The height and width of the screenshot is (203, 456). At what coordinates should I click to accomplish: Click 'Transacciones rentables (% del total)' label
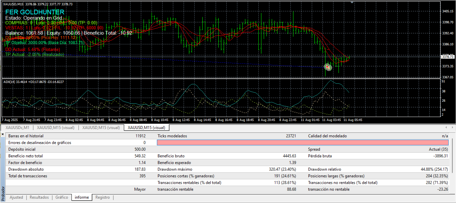pyautogui.click(x=189, y=183)
